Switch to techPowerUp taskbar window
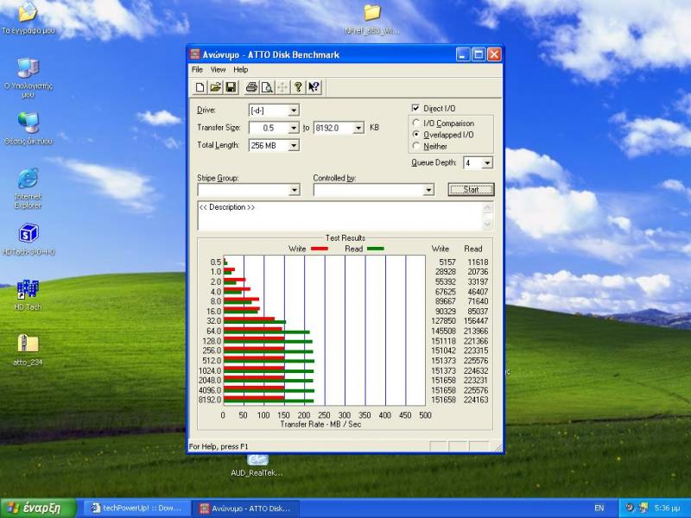Screen dimensions: 691x518 coord(137,509)
